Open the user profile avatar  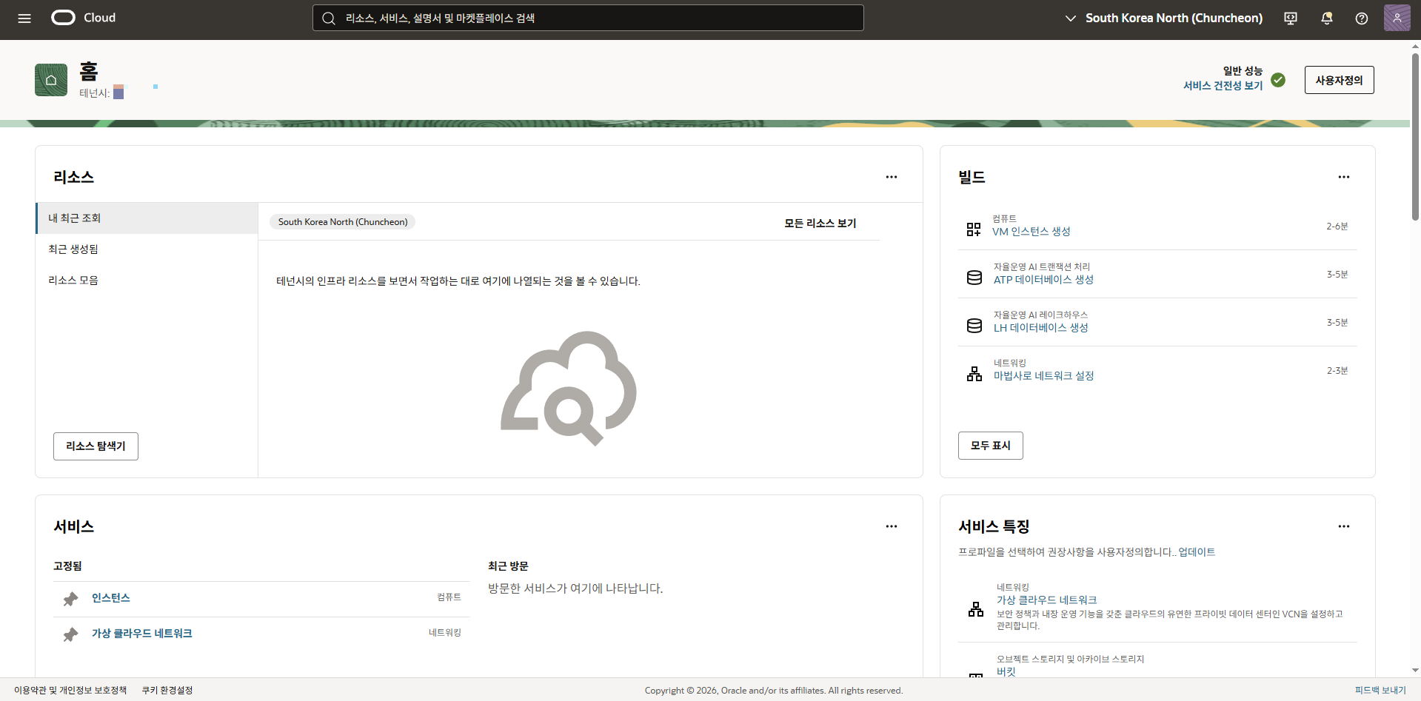pos(1397,18)
